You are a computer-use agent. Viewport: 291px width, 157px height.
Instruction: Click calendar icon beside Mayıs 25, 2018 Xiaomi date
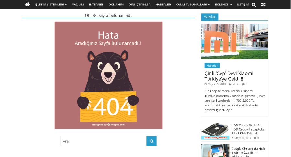(205, 84)
